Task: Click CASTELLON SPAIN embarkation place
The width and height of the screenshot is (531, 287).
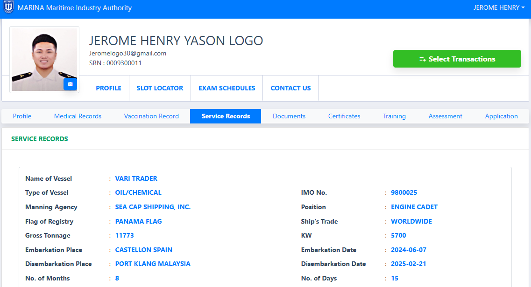Action: coord(143,250)
